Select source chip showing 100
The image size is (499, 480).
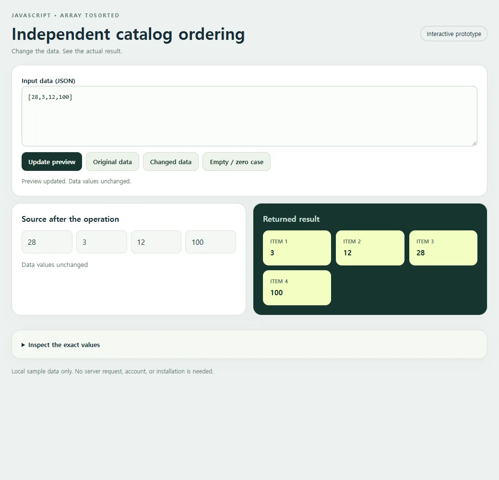pos(211,242)
